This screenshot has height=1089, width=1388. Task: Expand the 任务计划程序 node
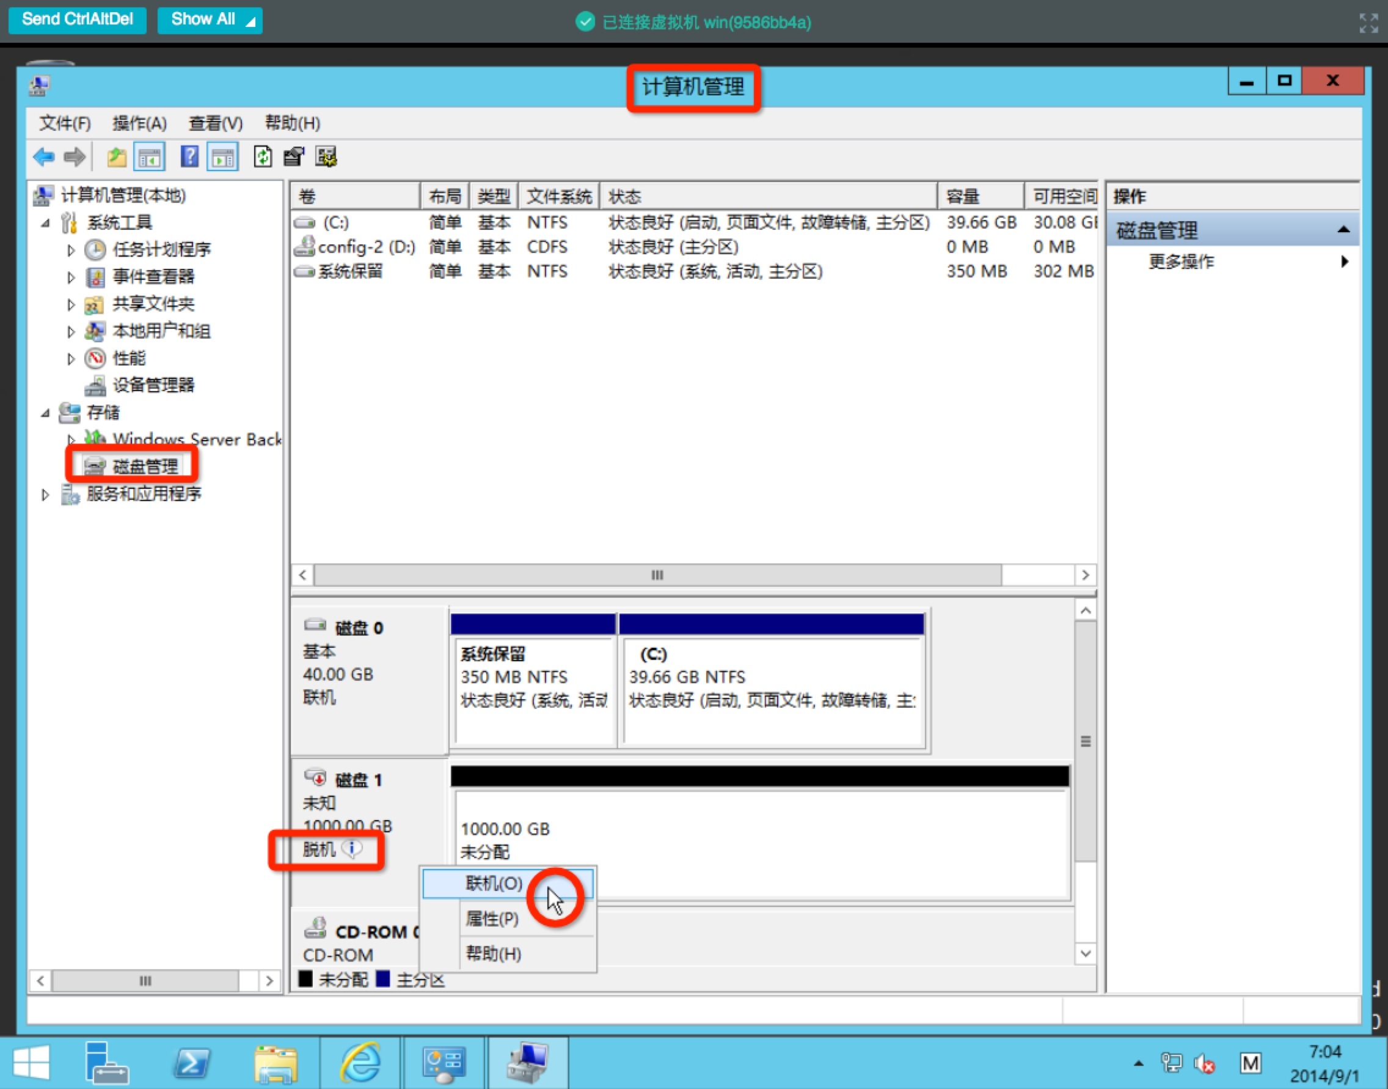point(71,250)
